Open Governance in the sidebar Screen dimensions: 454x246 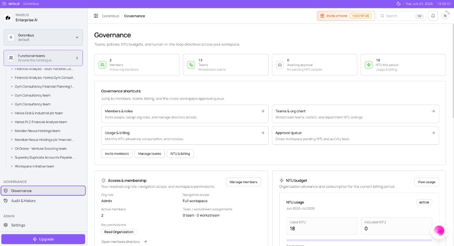click(x=43, y=191)
